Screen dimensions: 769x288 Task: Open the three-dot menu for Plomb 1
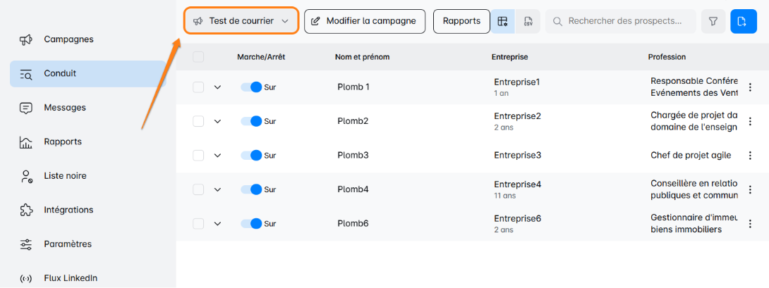click(x=750, y=87)
